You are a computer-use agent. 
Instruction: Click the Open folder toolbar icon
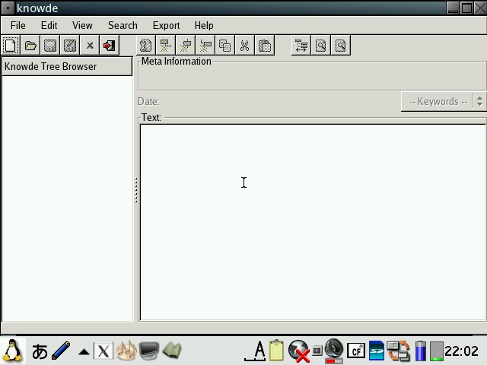(30, 46)
